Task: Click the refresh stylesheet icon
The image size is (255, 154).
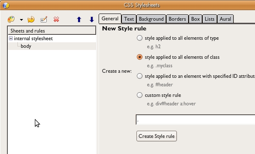Action: point(31,19)
